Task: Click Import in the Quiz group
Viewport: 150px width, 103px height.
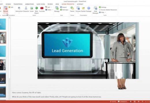Action: coord(63,7)
